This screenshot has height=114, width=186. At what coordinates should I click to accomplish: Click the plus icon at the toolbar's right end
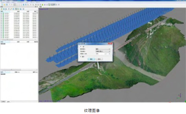59,5
